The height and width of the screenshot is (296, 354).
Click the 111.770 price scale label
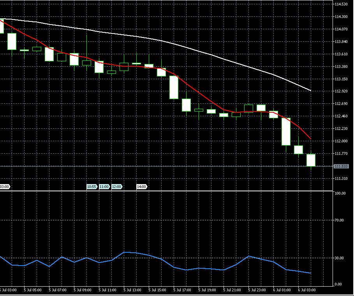tap(341, 154)
